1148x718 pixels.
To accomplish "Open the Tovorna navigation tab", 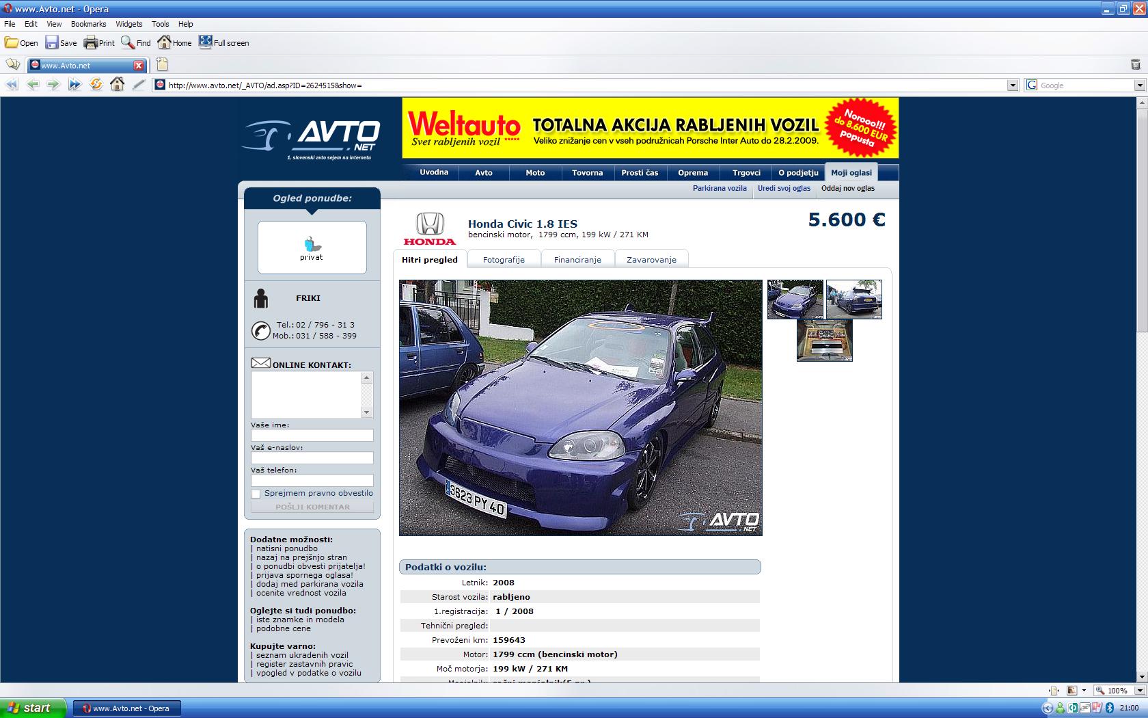I will pyautogui.click(x=588, y=173).
